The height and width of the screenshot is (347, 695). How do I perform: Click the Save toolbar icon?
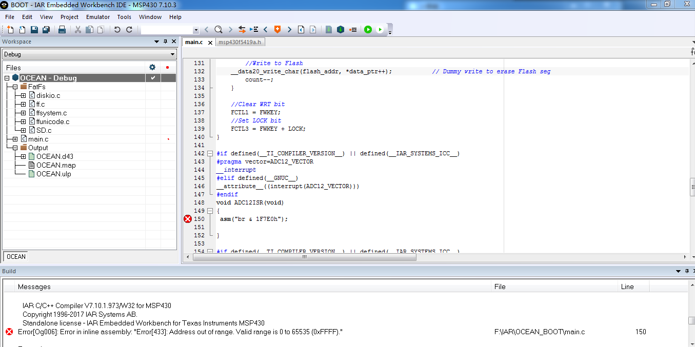[x=34, y=30]
